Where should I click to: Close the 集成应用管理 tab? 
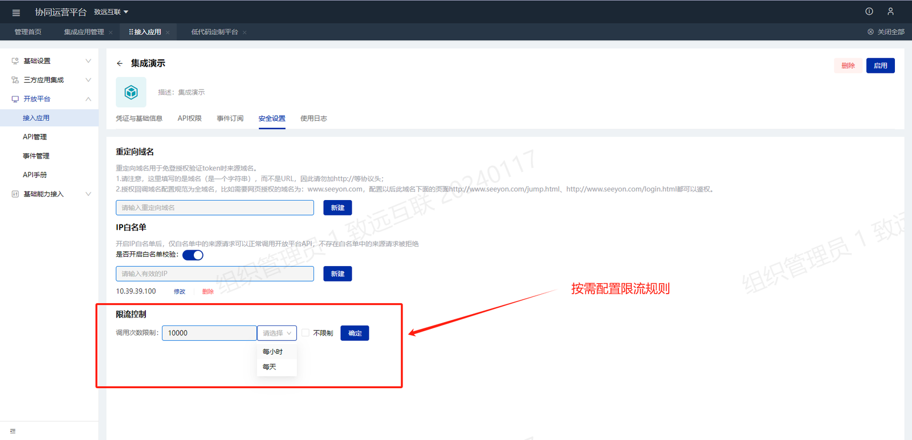coord(111,32)
